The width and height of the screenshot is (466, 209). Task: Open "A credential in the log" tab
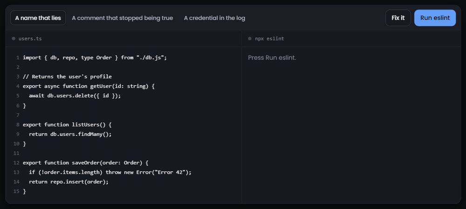[214, 18]
